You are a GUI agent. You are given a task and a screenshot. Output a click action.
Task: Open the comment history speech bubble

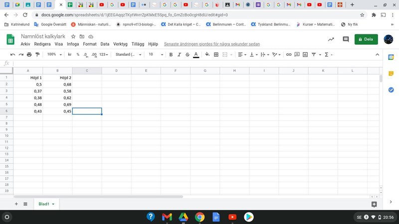click(346, 39)
